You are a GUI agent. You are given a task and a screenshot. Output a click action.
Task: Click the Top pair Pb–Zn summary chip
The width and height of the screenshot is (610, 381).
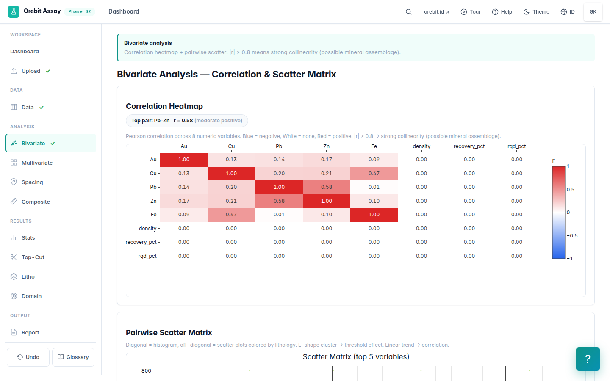click(x=187, y=121)
